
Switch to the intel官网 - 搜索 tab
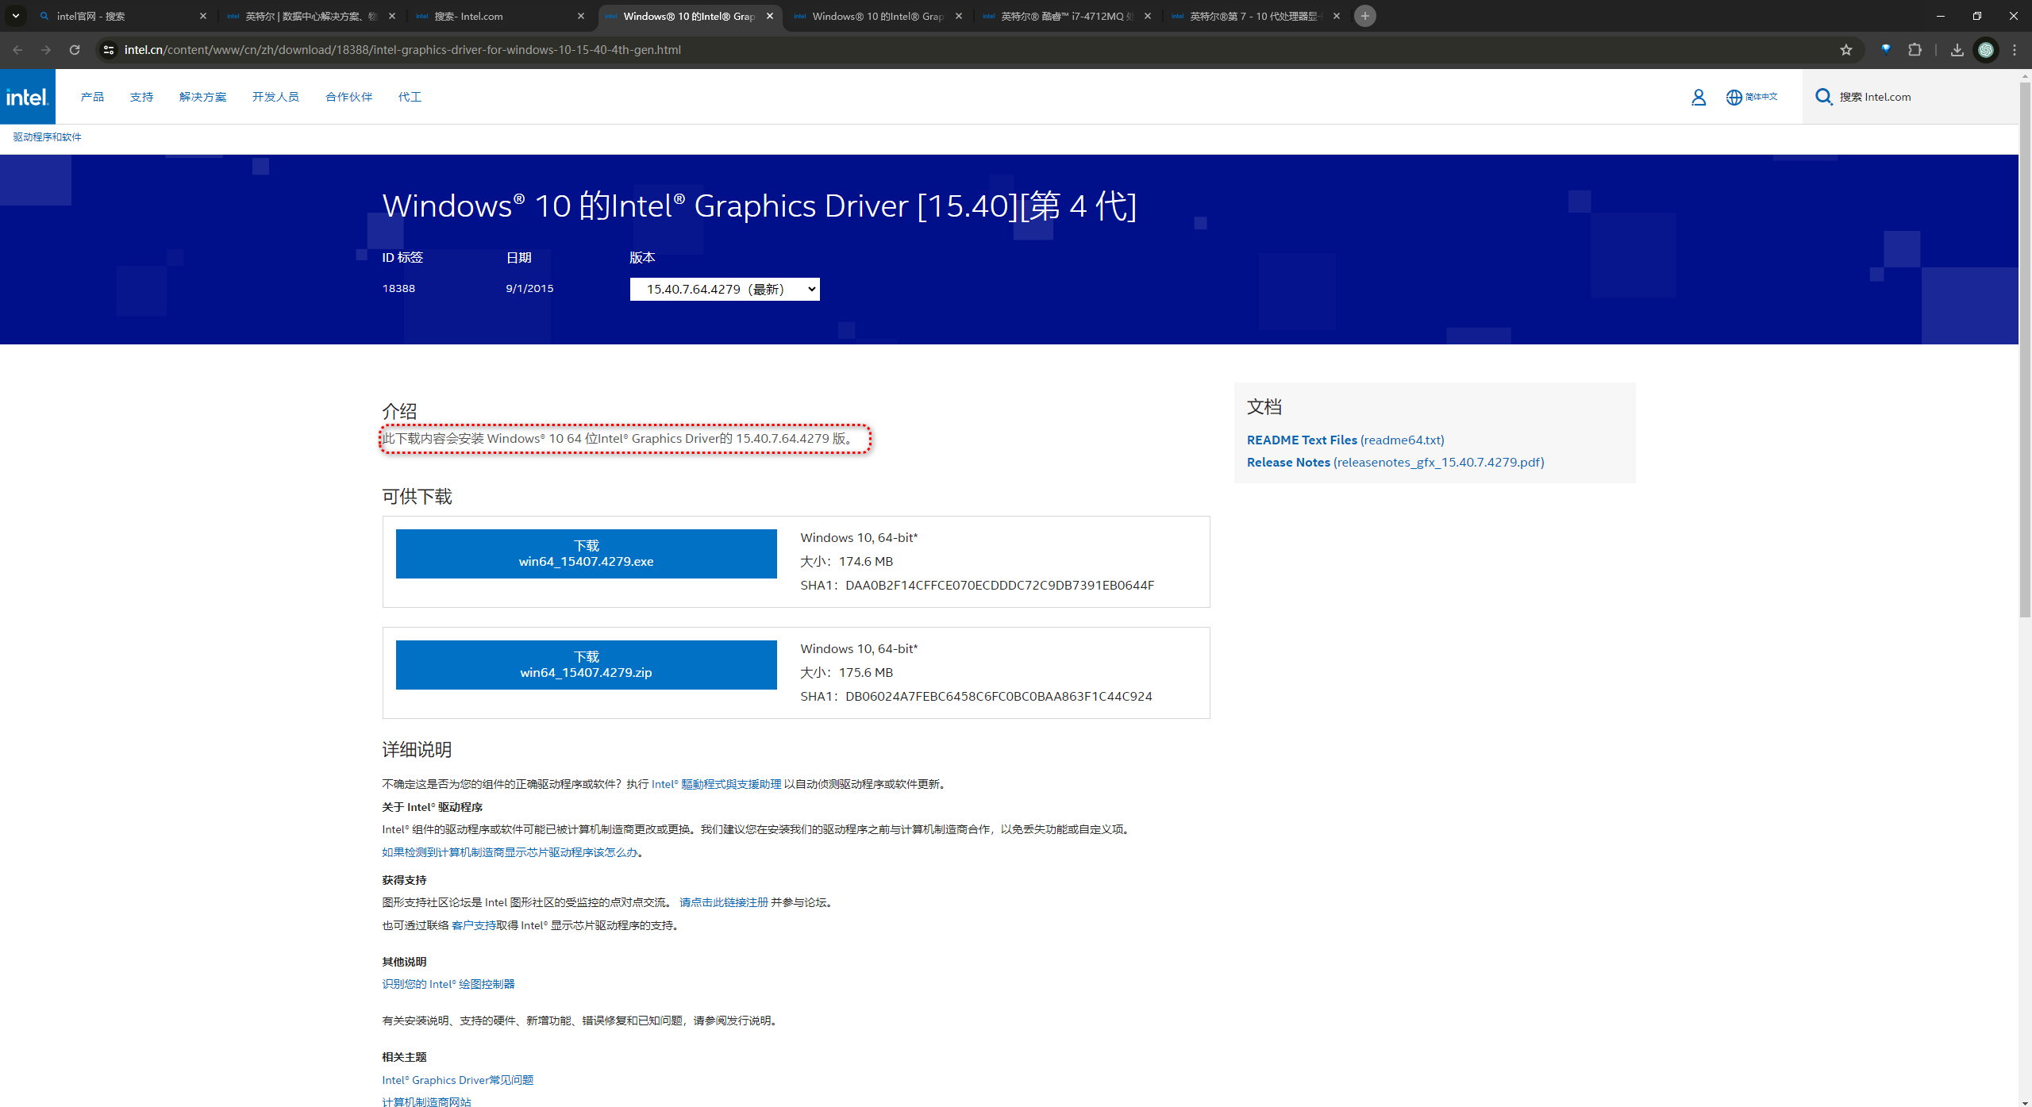click(x=119, y=16)
